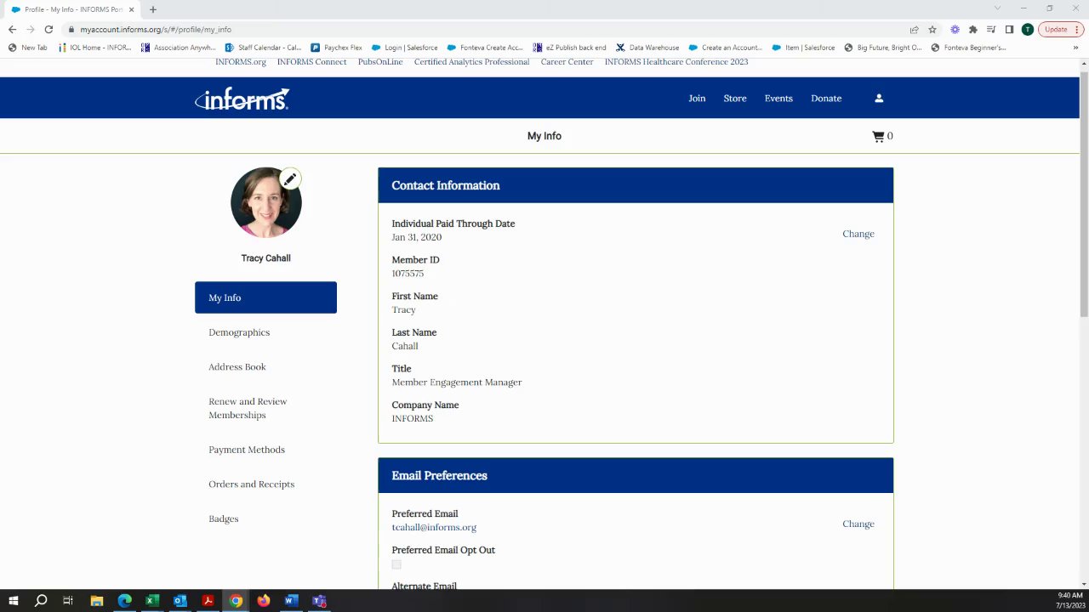Open the Login | Salesforce bookmark
The height and width of the screenshot is (612, 1089).
(x=405, y=48)
